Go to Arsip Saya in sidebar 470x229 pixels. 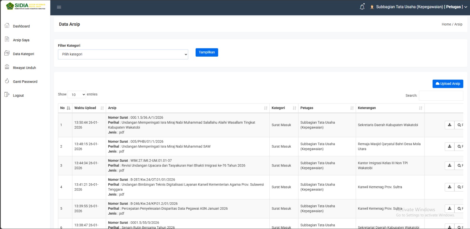[x=21, y=40]
